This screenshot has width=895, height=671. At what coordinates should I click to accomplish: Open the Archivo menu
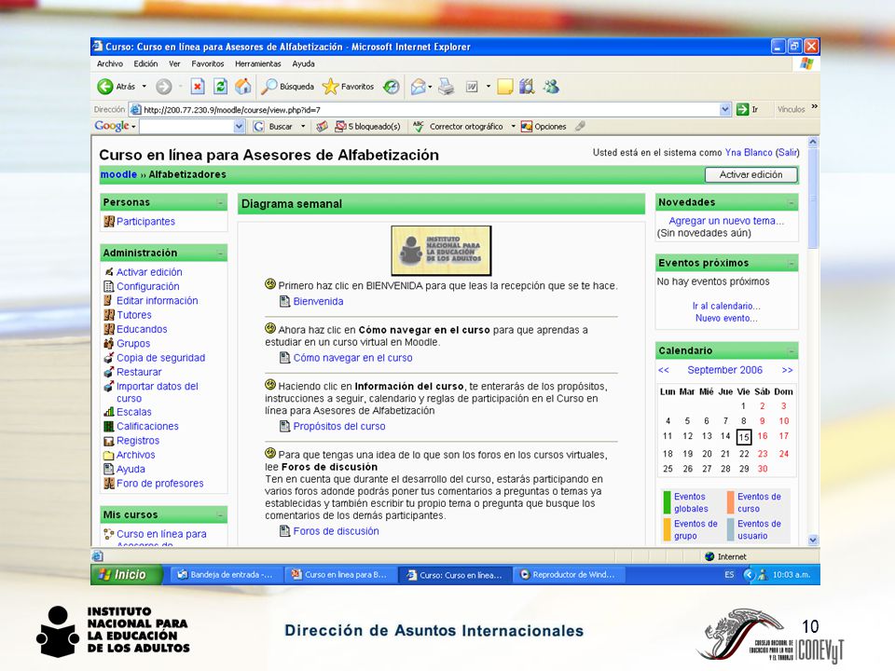(110, 64)
